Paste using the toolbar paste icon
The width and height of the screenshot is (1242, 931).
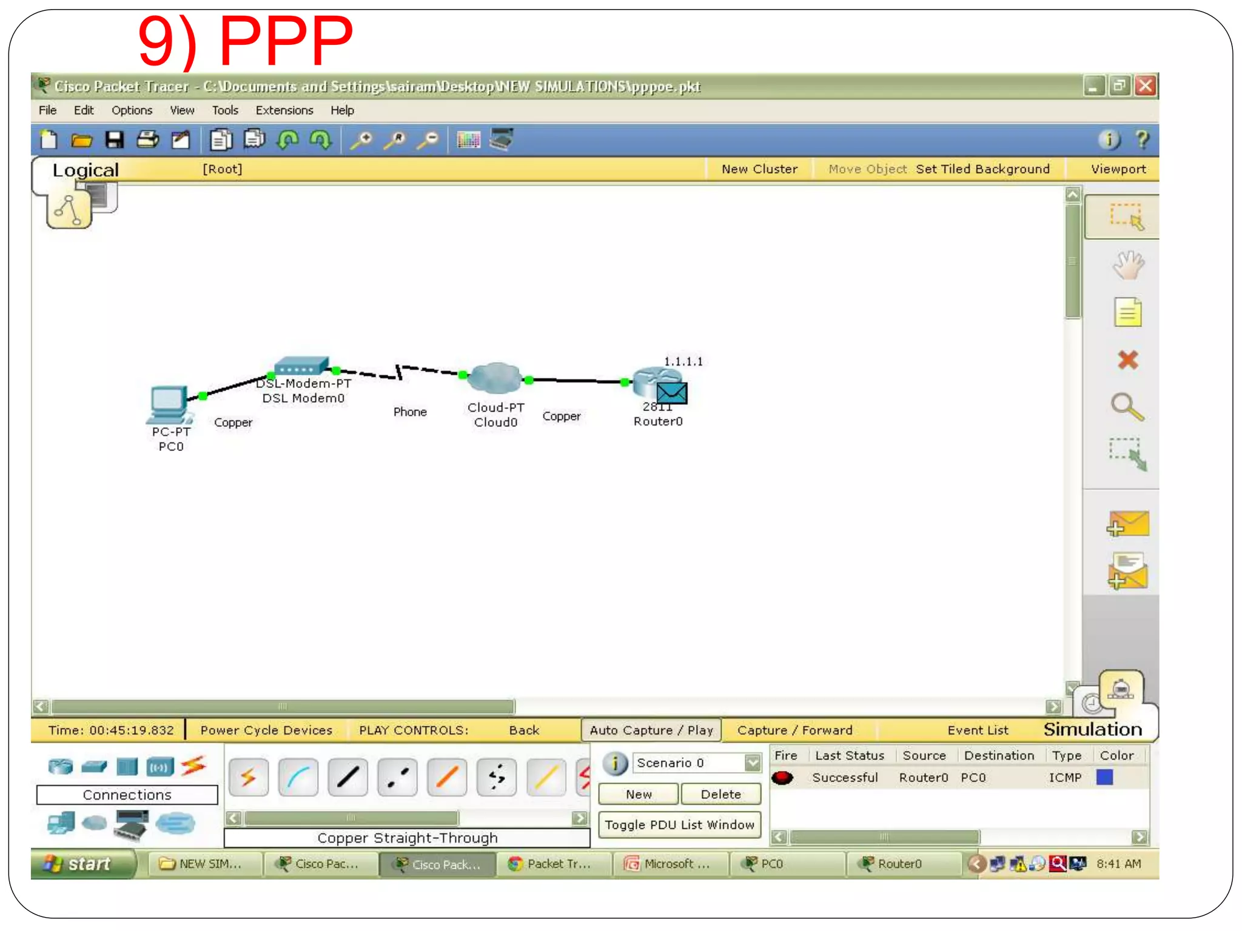click(x=254, y=139)
